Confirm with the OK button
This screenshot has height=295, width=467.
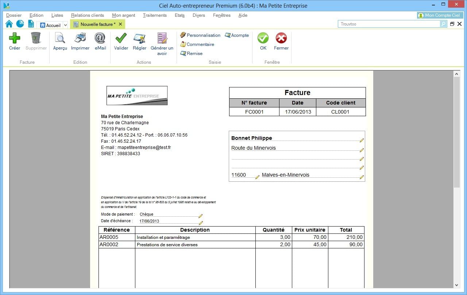tap(263, 41)
